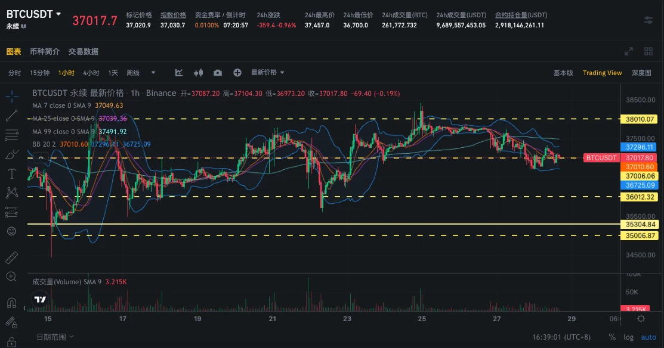Open the indicators chart icon
Screen dimensions: 664x348
179,73
